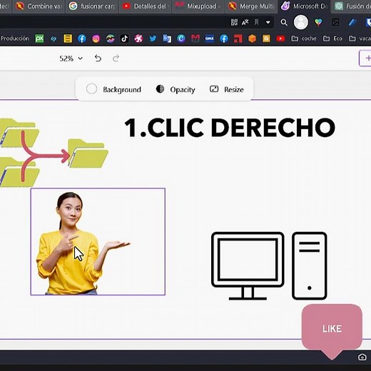Viewport: 371px width, 371px height.
Task: Open the Detalles del YouTube tab
Action: click(145, 6)
